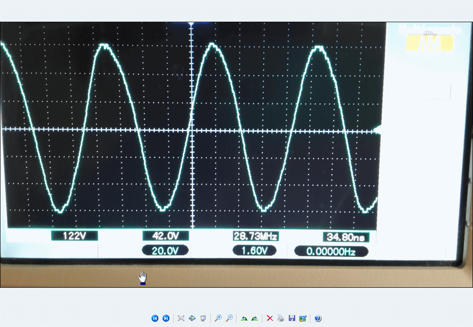Save a copy using the floppy disk icon
Image resolution: width=473 pixels, height=327 pixels.
coord(291,318)
